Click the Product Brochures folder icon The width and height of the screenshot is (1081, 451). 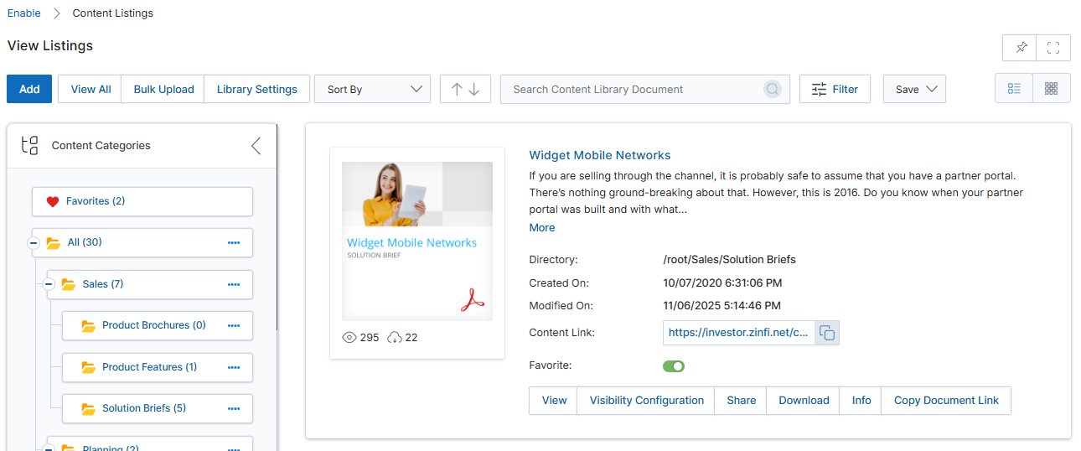coord(89,325)
